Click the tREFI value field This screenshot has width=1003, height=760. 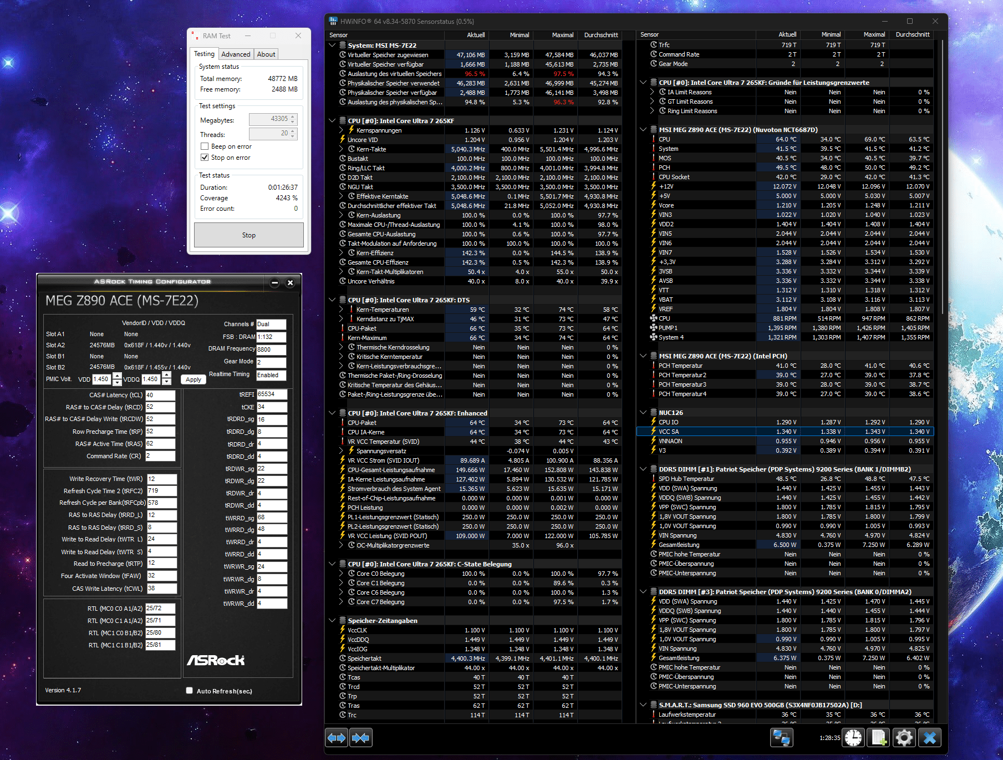click(x=272, y=394)
